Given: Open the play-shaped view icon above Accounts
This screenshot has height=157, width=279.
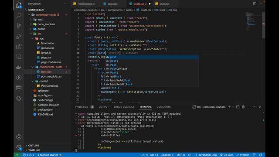Looking at the screenshot, I should 19,98.
